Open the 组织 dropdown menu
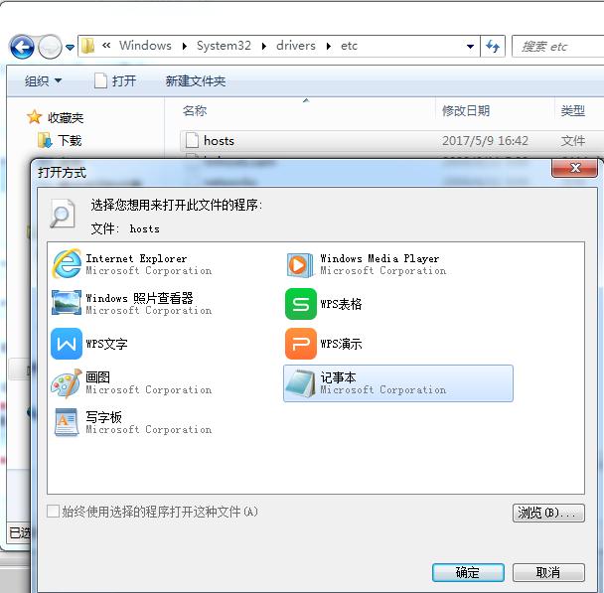 point(43,80)
